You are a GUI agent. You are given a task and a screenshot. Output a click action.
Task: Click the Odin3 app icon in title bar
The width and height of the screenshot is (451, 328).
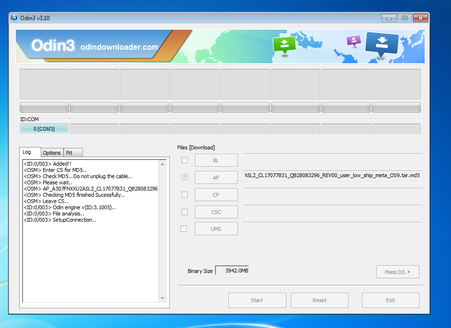(14, 18)
